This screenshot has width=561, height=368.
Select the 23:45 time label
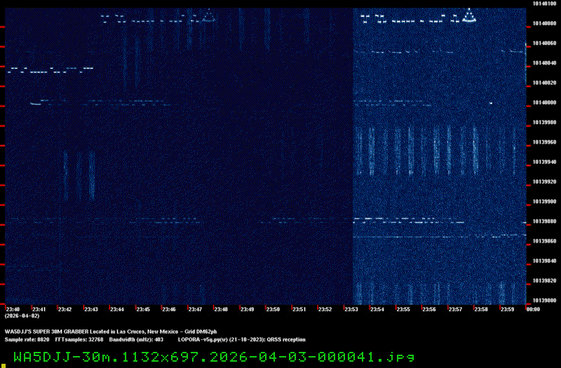click(143, 309)
